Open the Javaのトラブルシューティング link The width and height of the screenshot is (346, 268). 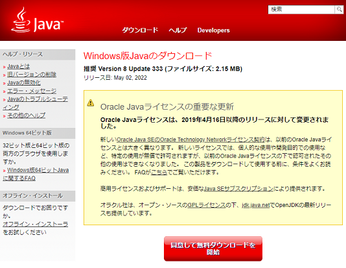coord(35,103)
